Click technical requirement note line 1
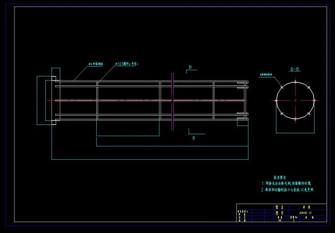This screenshot has height=233, width=335. [x=287, y=183]
